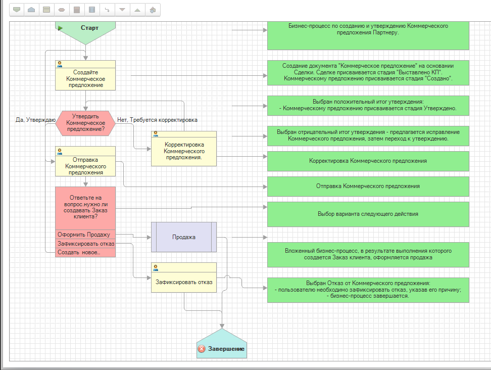491x370 pixels.
Task: Click the combined shapes toolbar icon
Action: [153, 10]
